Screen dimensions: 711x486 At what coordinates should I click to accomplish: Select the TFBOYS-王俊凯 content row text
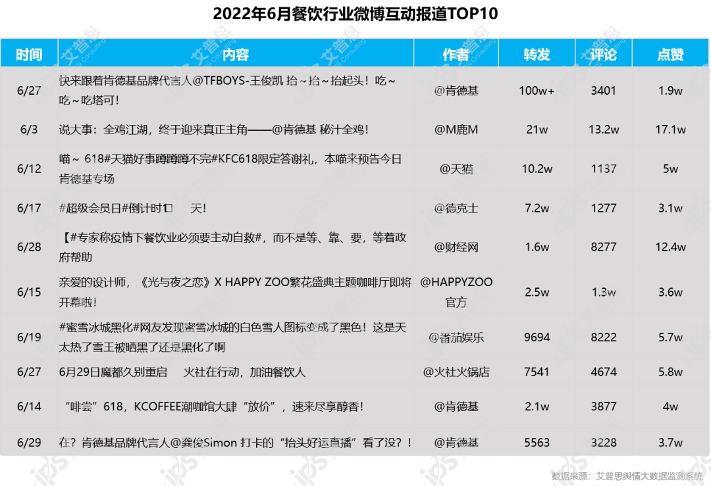pyautogui.click(x=227, y=91)
